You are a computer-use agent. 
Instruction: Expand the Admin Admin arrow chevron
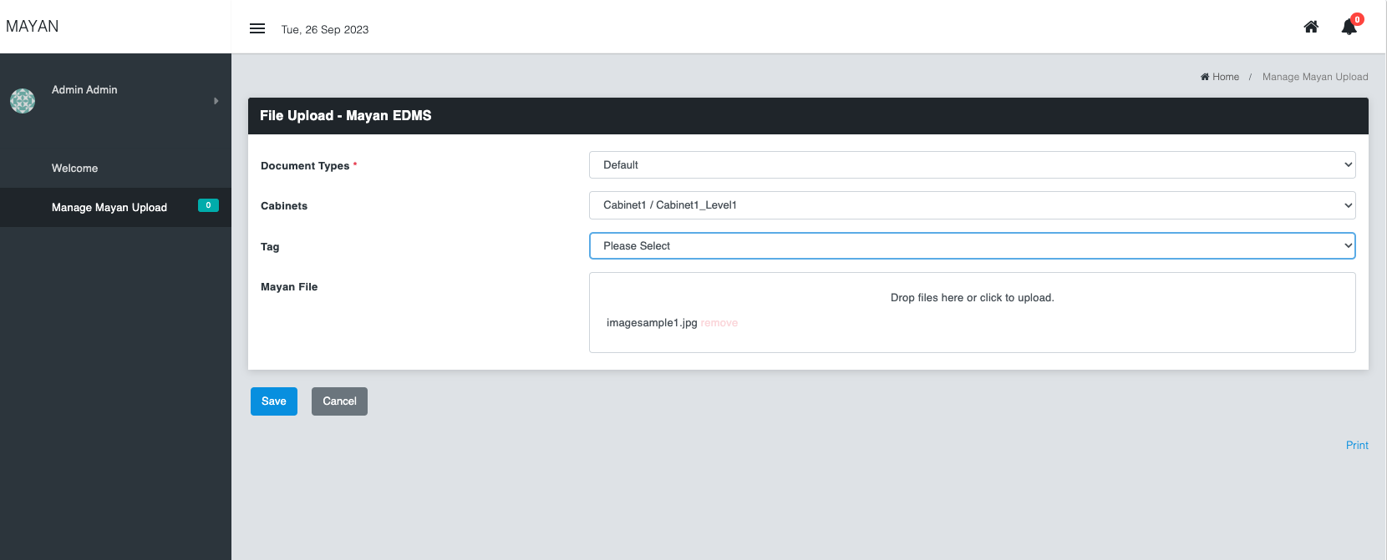pos(216,101)
